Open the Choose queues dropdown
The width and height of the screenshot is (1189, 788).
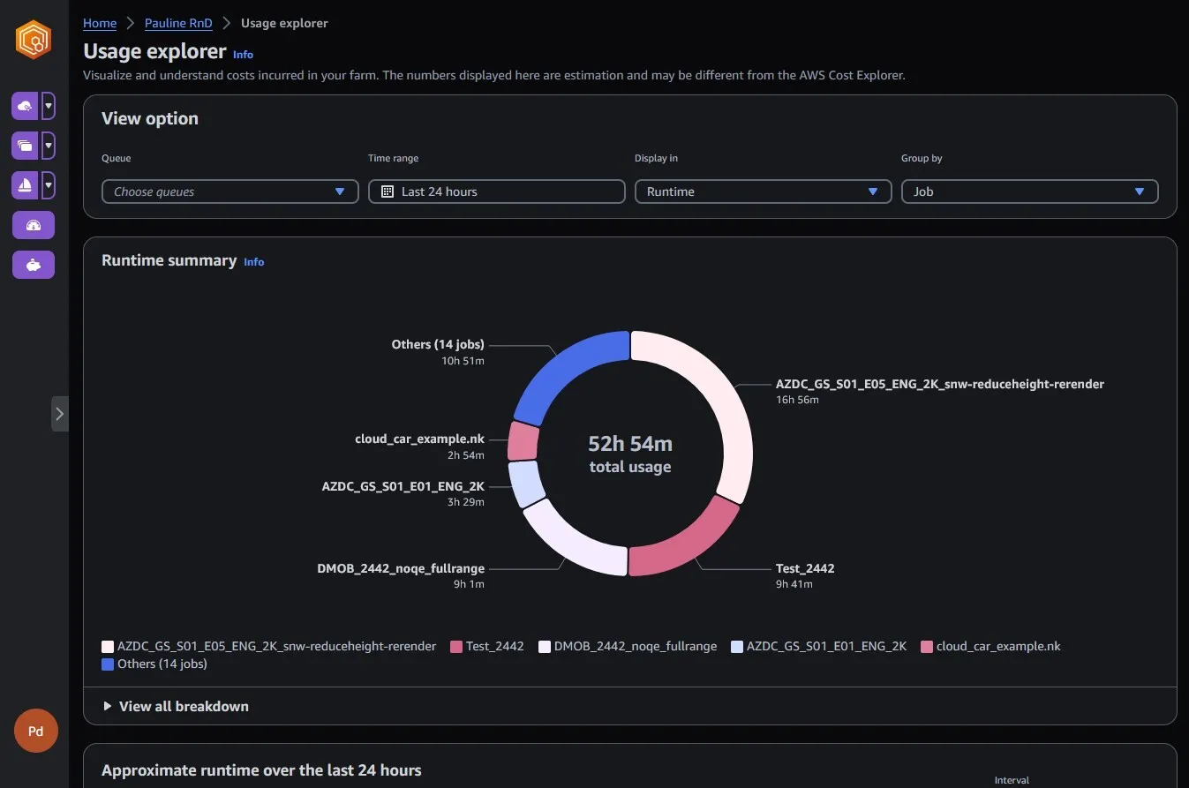coord(230,191)
